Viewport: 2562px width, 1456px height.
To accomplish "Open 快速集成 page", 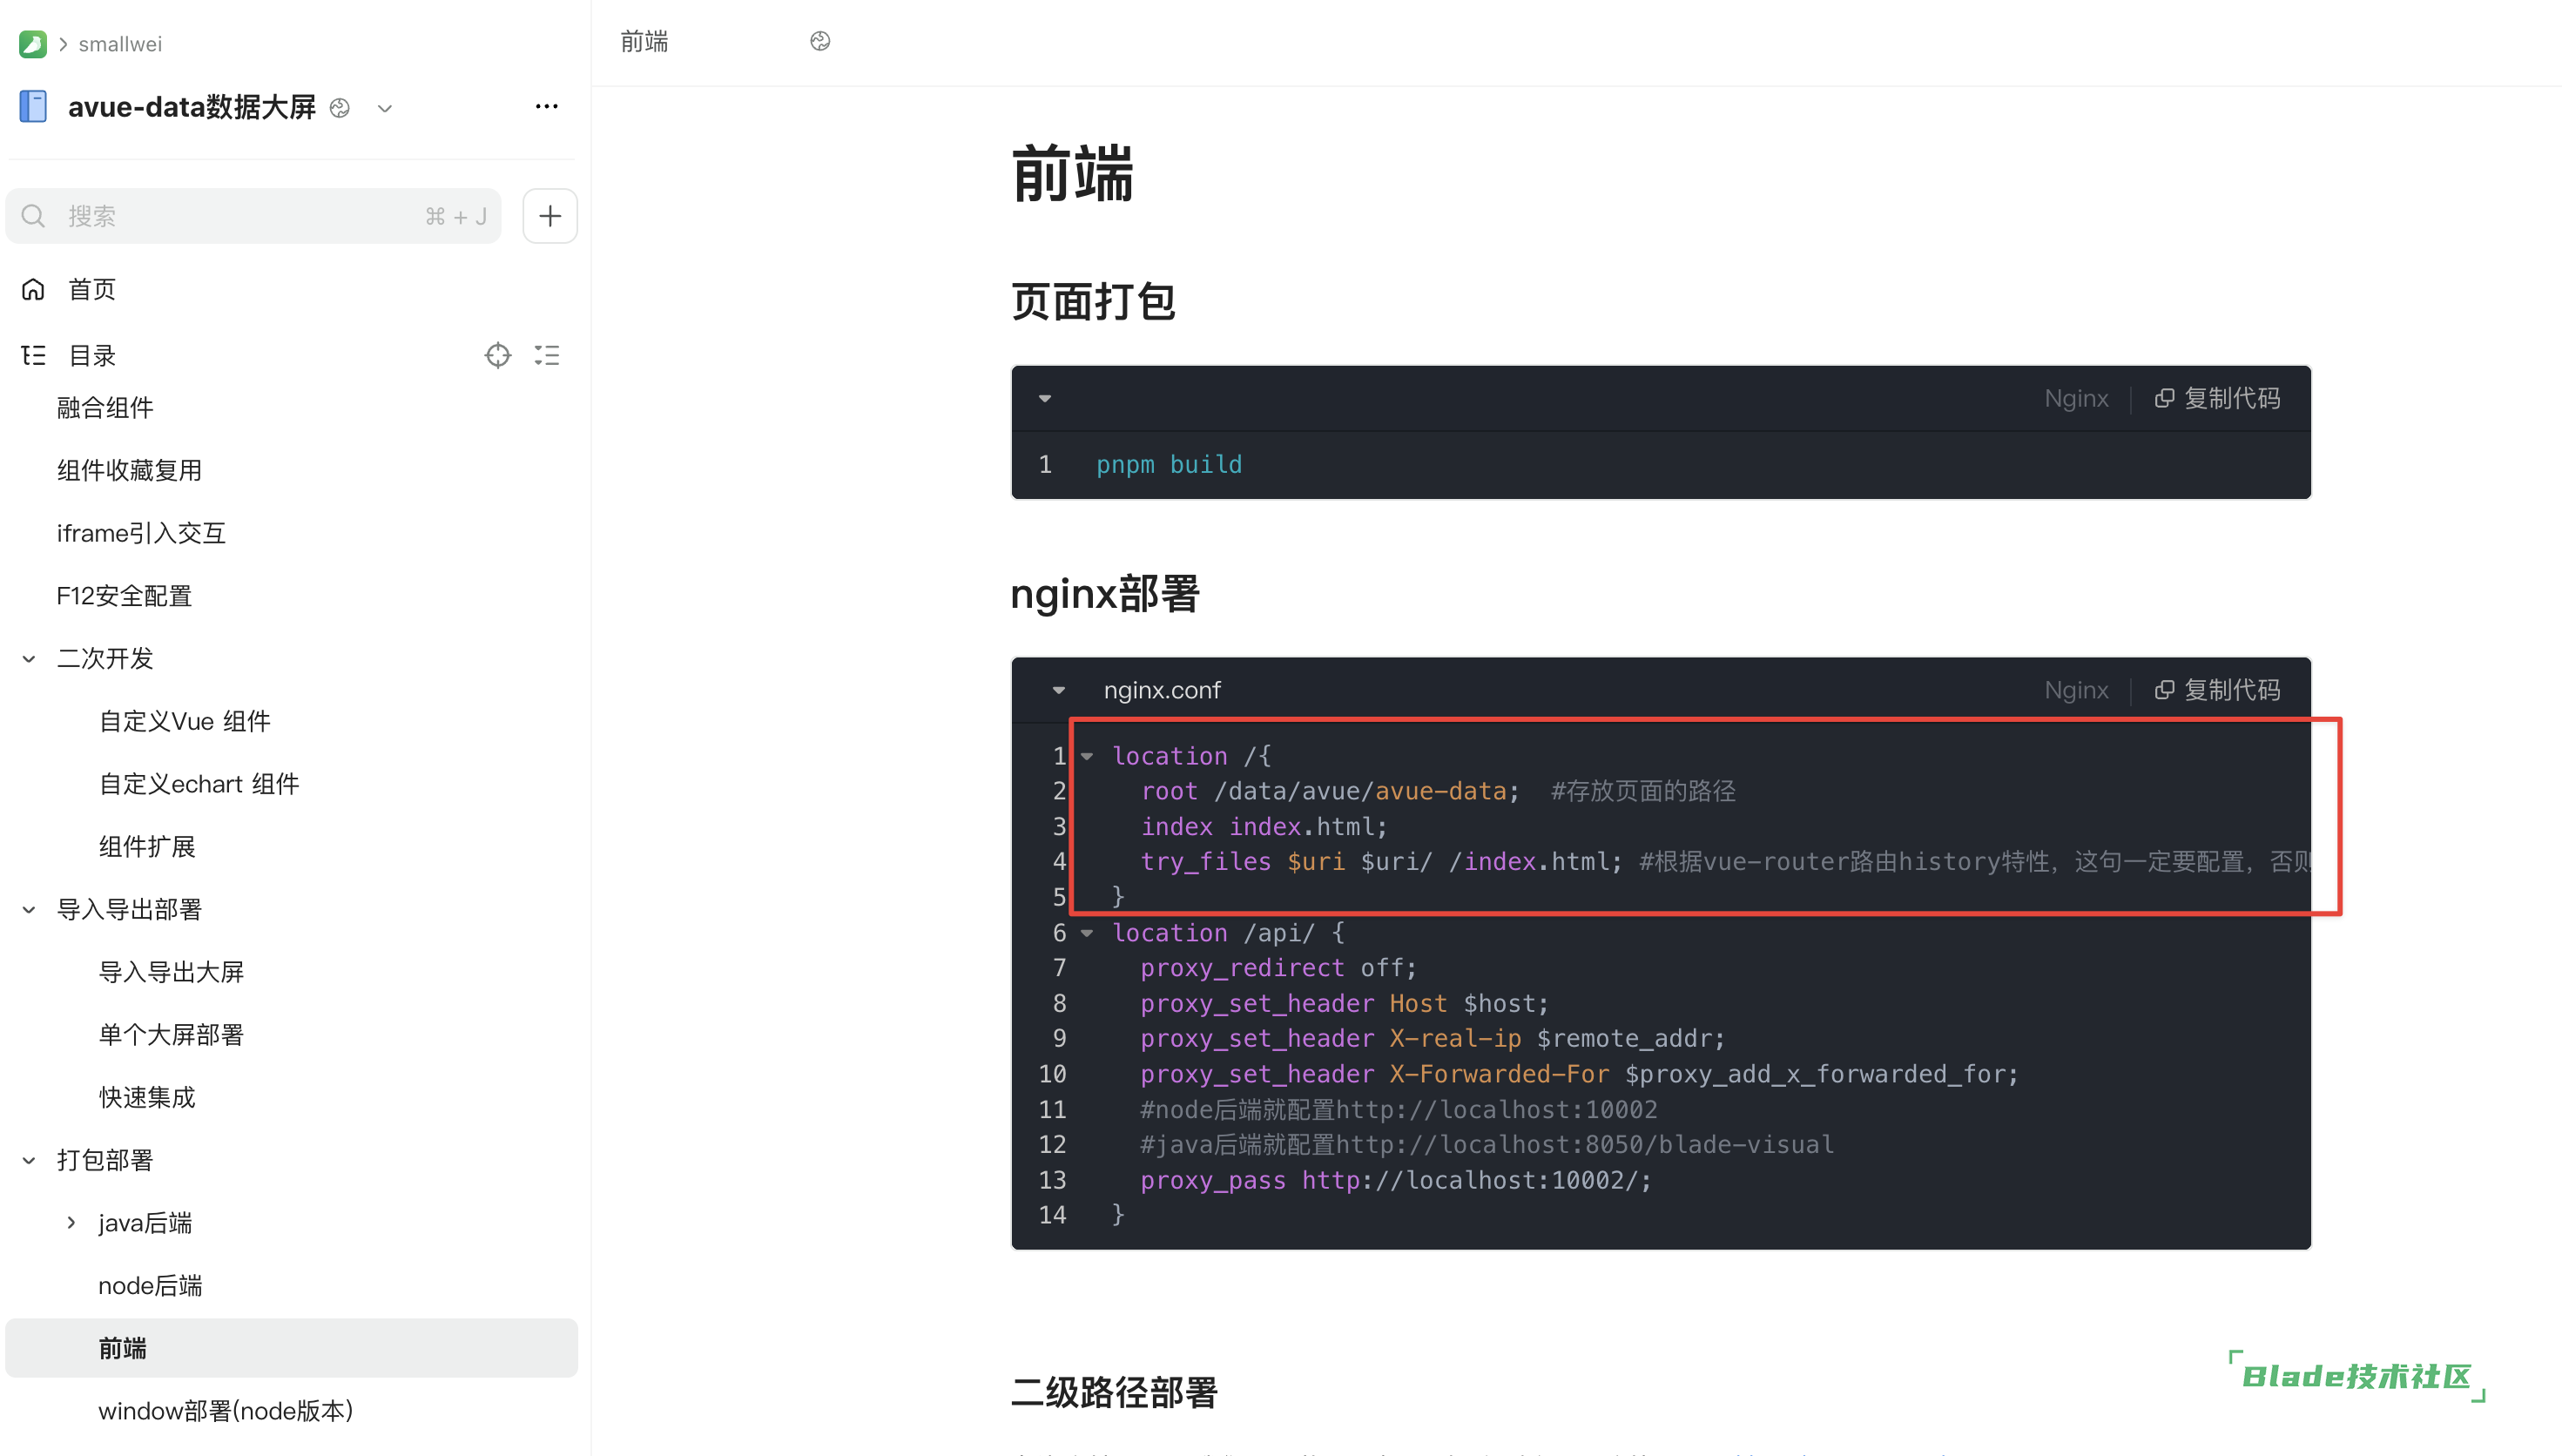I will coord(147,1097).
